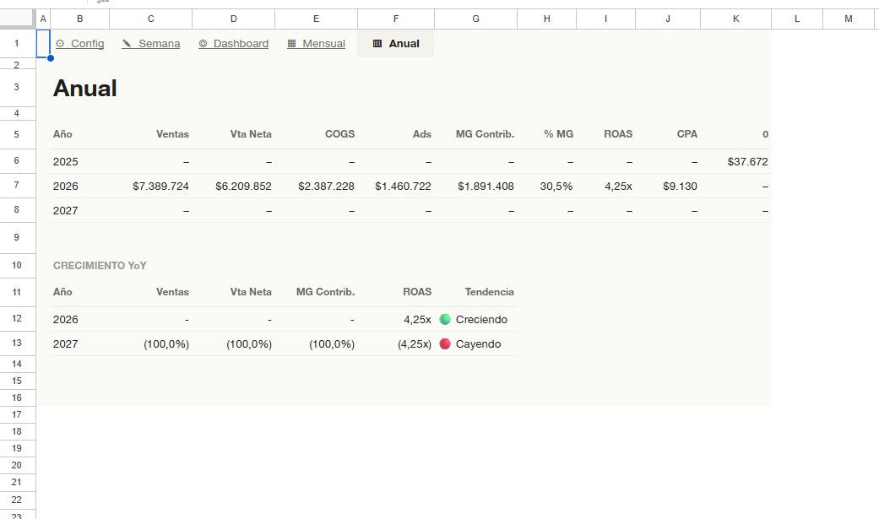Viewport: 879px width, 519px height.
Task: Click the COGS column header
Action: click(x=339, y=134)
